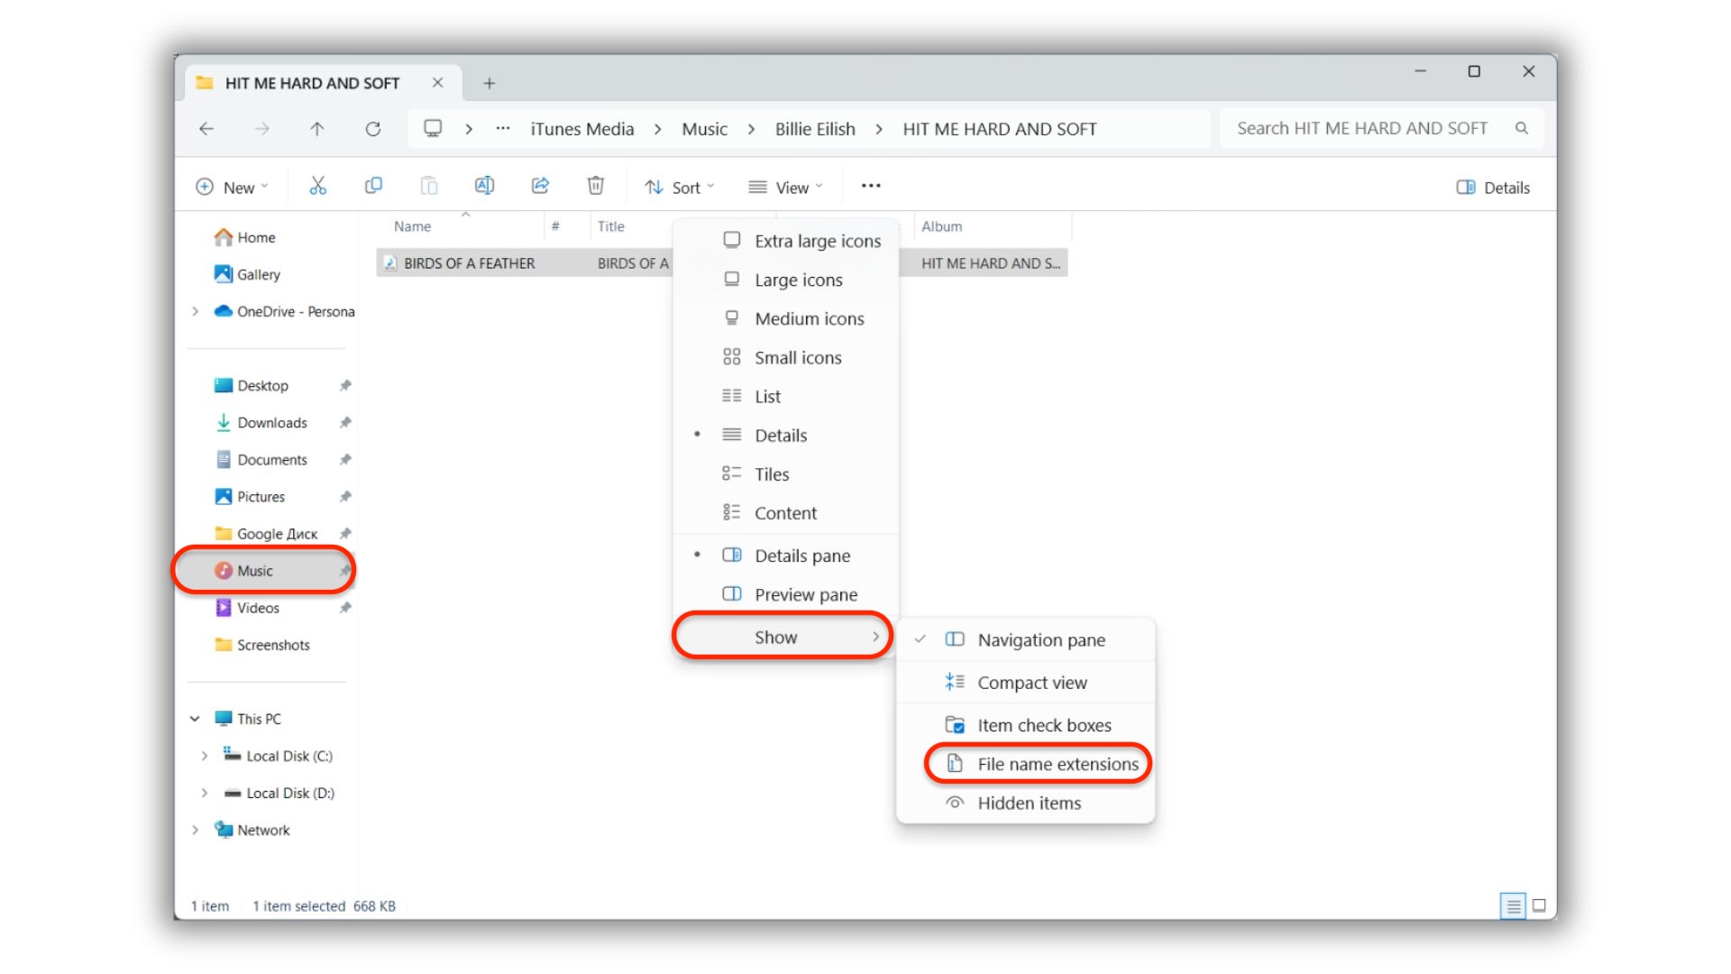Switch to large thumbnails view in status bar

point(1539,905)
